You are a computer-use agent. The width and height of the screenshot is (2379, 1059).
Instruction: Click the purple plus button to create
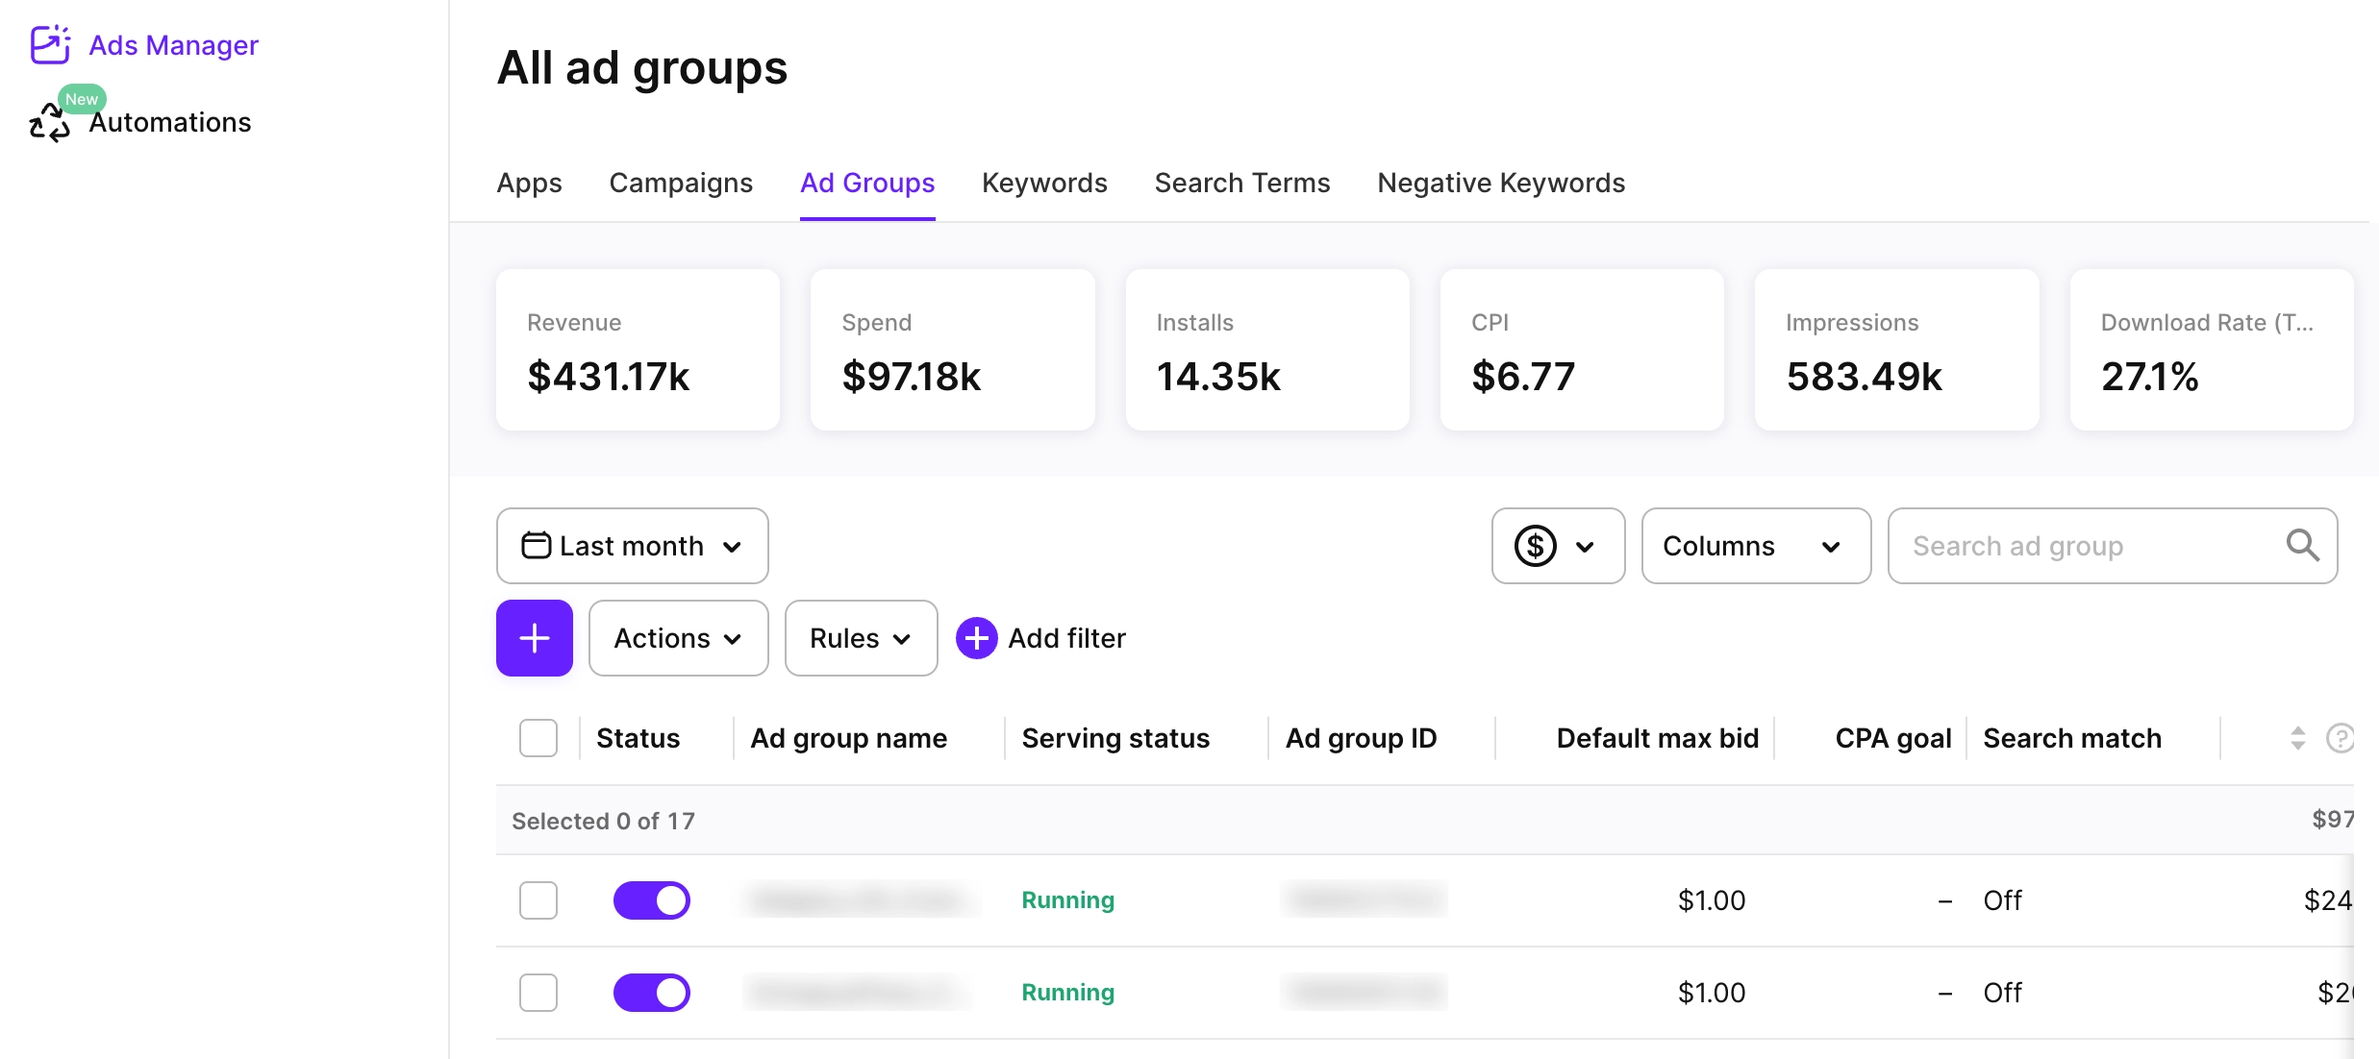pos(534,637)
